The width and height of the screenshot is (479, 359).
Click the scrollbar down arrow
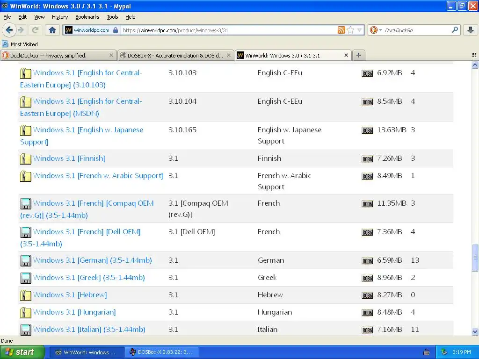pyautogui.click(x=475, y=331)
